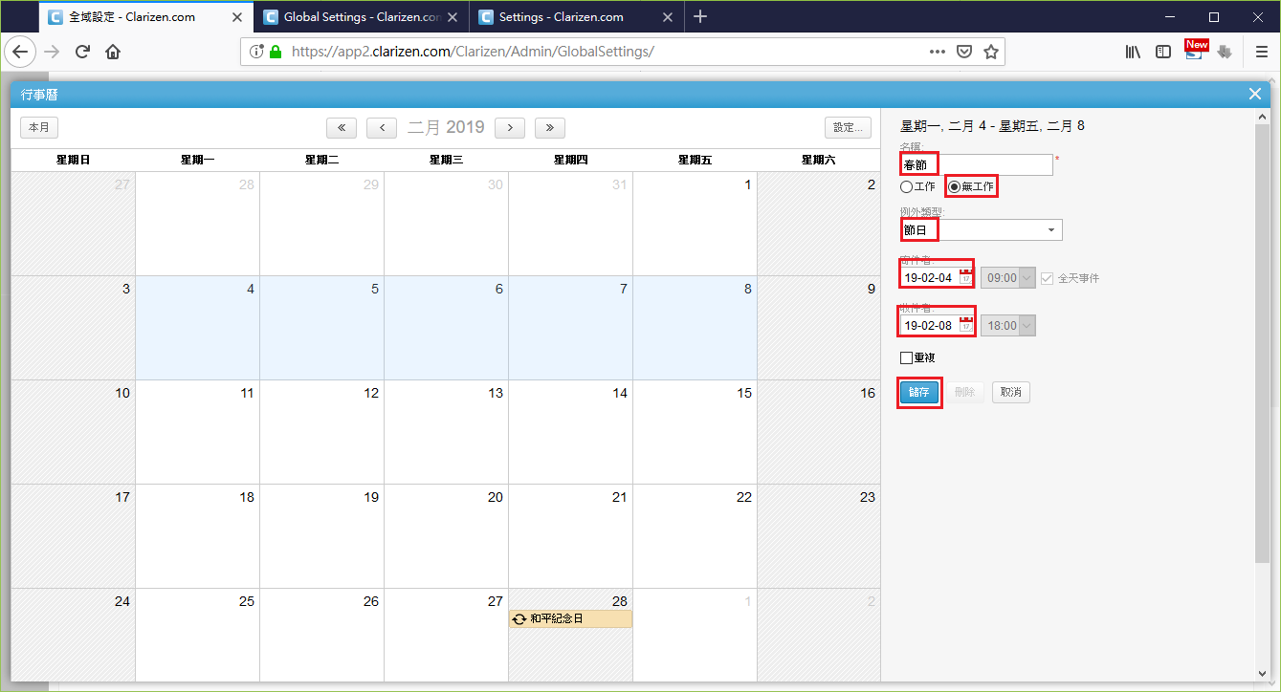Click the green secure padlock icon

tap(276, 52)
